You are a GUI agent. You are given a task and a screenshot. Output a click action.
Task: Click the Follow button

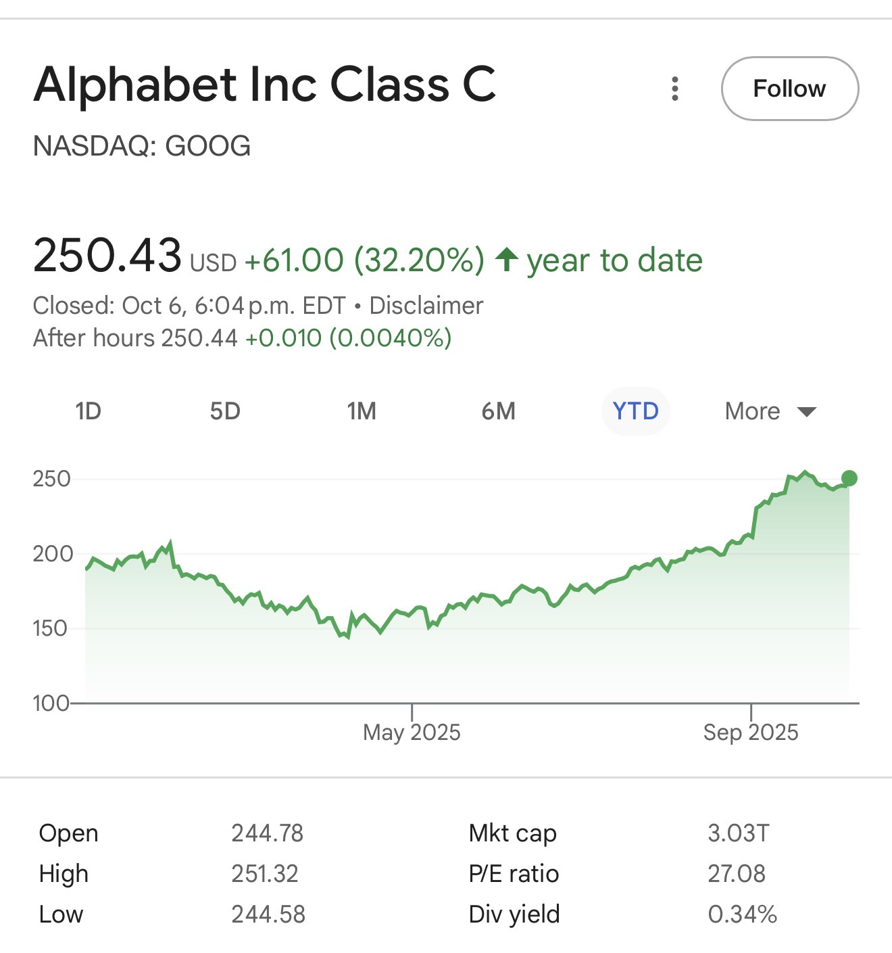789,89
